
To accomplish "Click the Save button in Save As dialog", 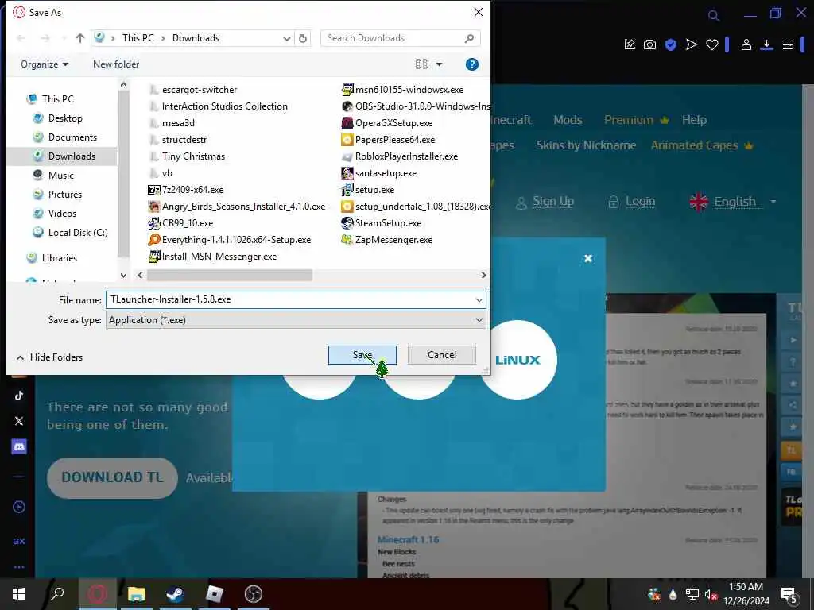I will click(362, 355).
